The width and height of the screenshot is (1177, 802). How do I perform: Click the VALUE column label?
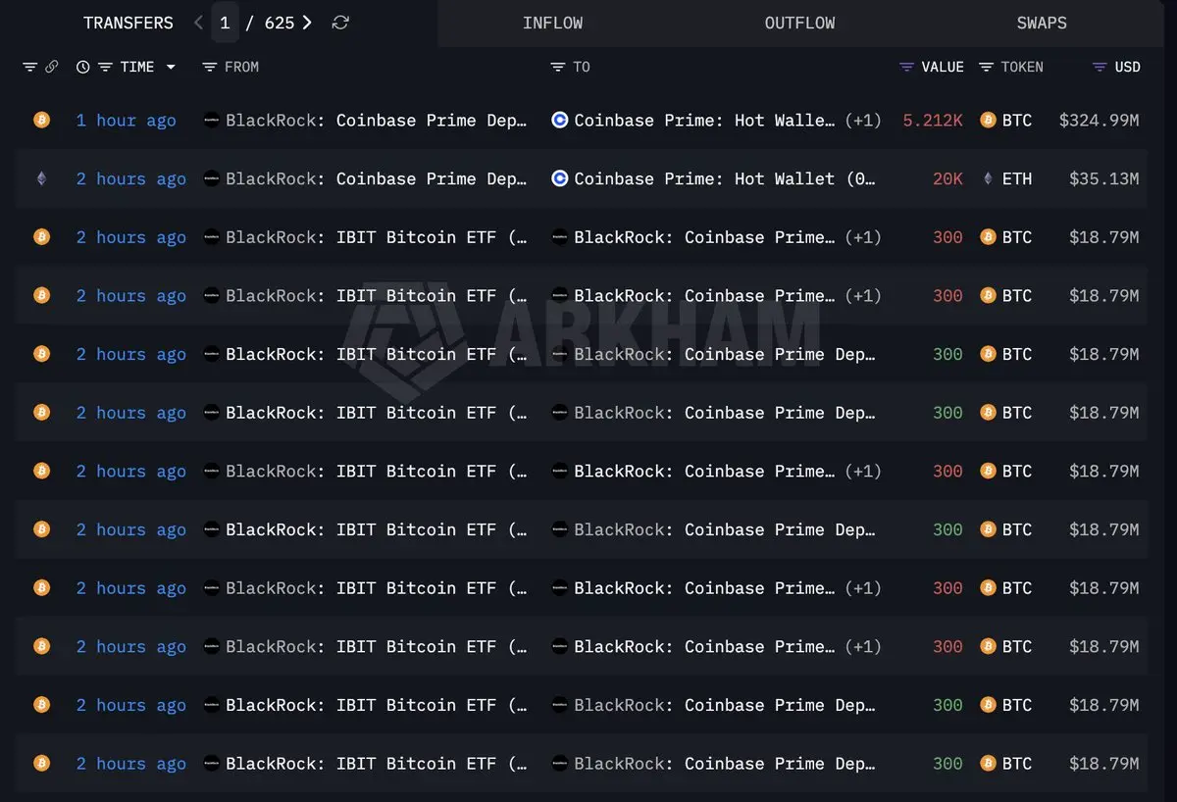(x=943, y=67)
